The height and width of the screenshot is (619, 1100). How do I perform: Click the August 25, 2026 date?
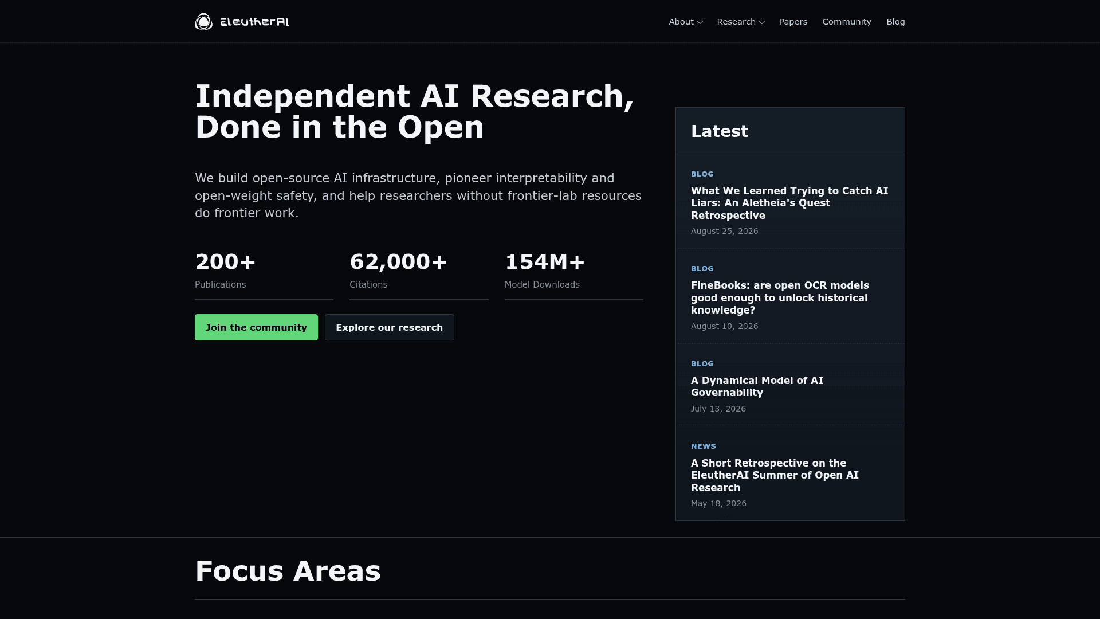point(724,231)
